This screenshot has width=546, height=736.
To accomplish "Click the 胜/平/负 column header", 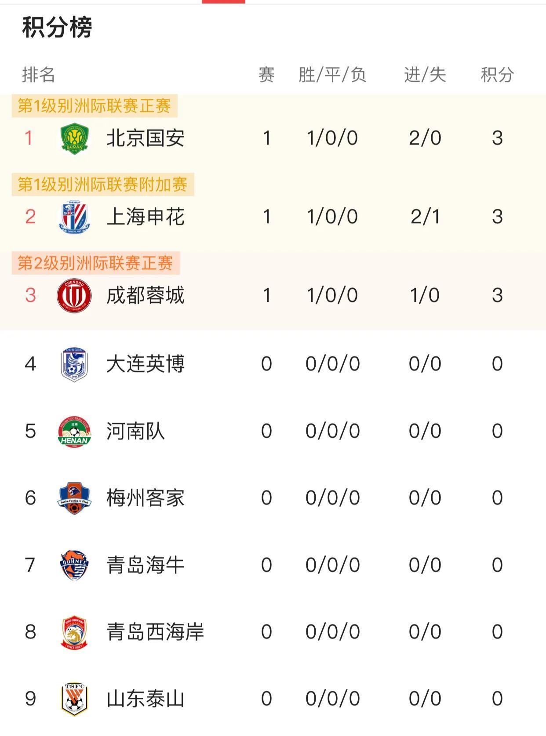I will click(332, 75).
